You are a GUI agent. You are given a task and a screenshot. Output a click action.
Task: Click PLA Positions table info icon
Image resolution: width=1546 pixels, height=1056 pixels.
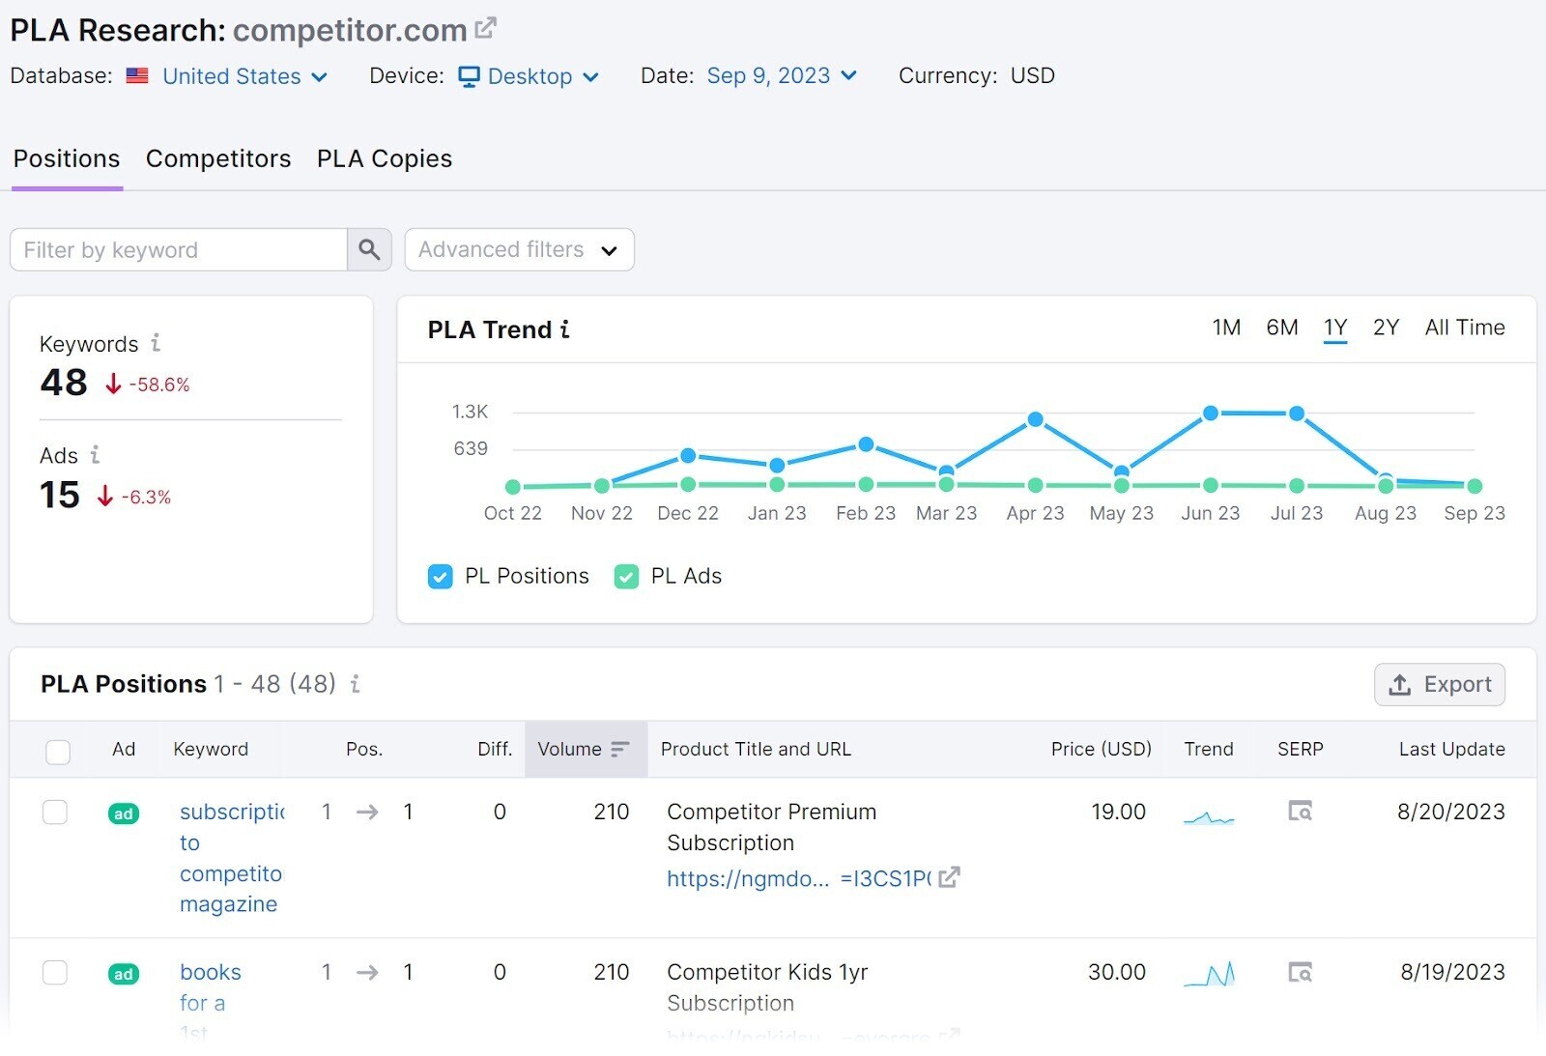pyautogui.click(x=355, y=684)
